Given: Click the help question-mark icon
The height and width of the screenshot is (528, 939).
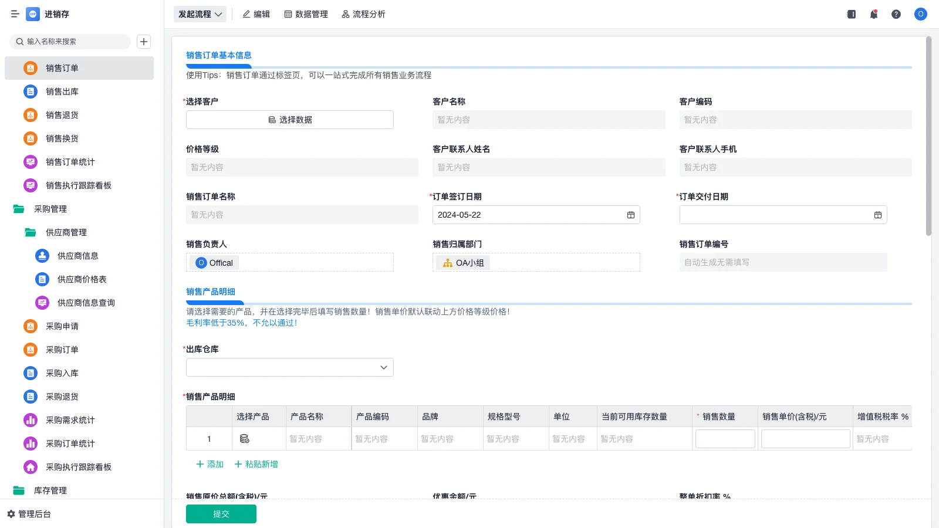Looking at the screenshot, I should pyautogui.click(x=896, y=14).
